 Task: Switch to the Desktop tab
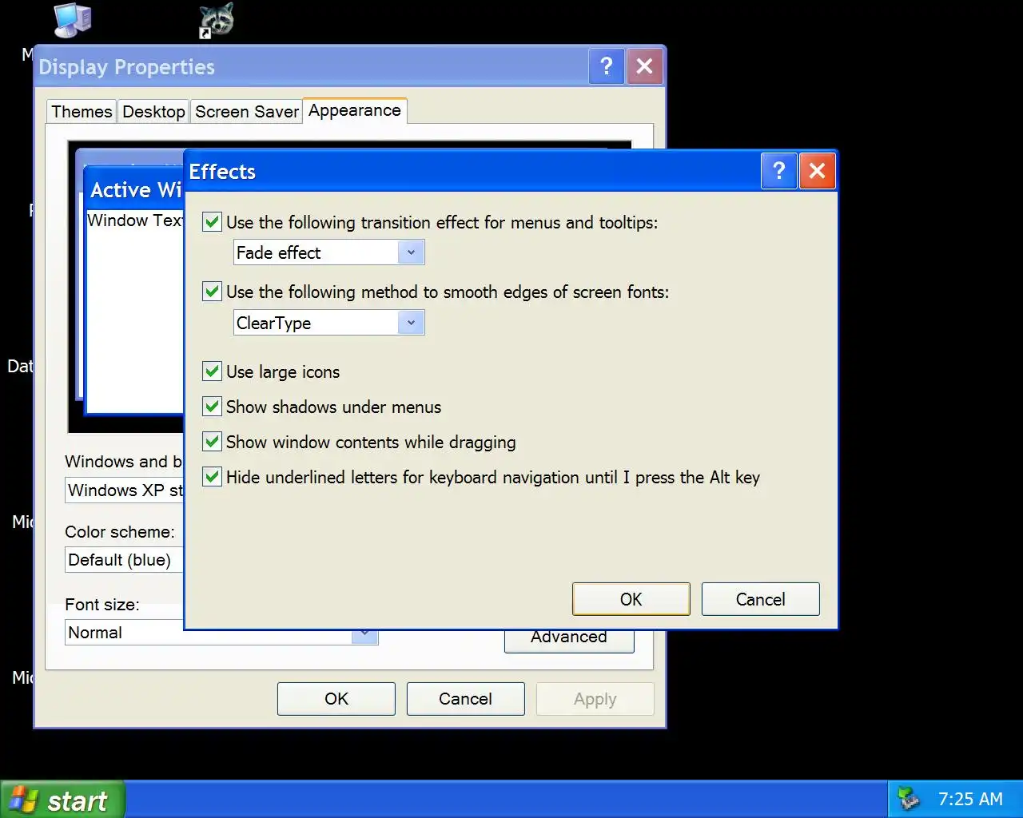(154, 112)
